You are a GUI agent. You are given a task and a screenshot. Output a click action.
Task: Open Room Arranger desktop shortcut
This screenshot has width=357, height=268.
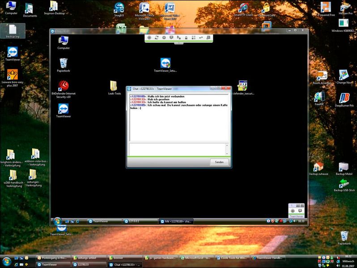(x=322, y=78)
